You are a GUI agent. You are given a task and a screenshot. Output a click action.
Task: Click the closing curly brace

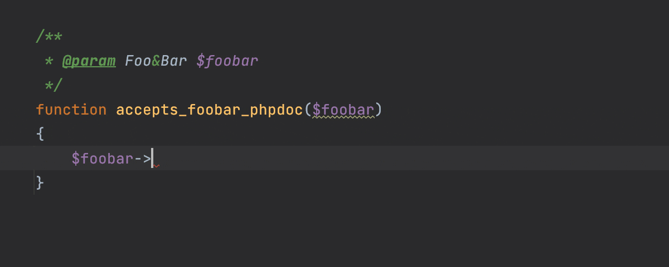point(40,182)
